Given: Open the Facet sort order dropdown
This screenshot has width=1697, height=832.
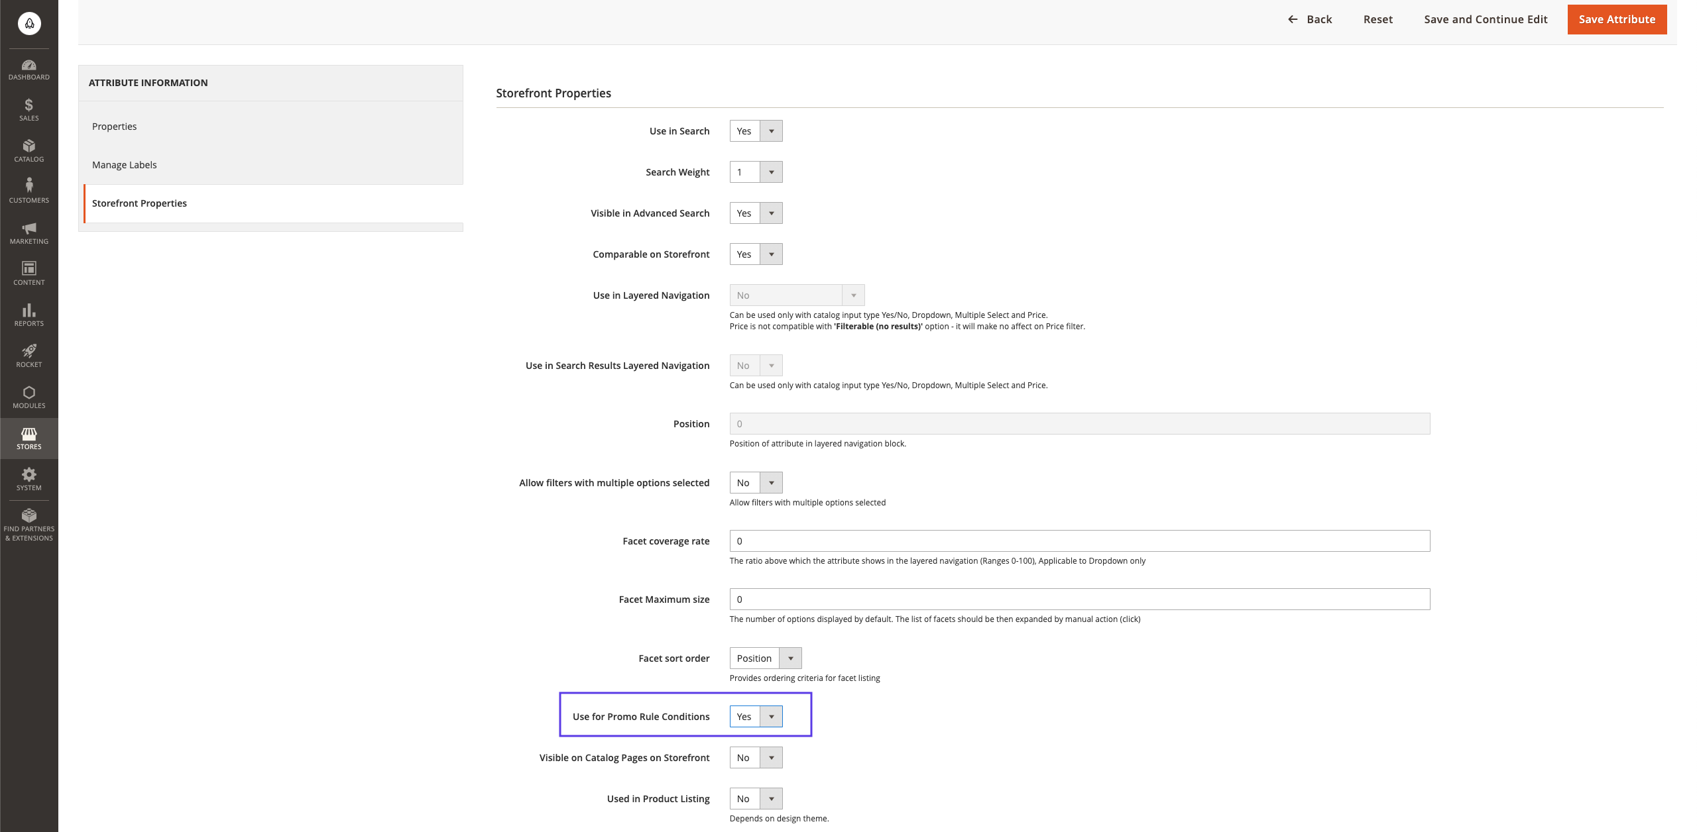Looking at the screenshot, I should pyautogui.click(x=765, y=658).
